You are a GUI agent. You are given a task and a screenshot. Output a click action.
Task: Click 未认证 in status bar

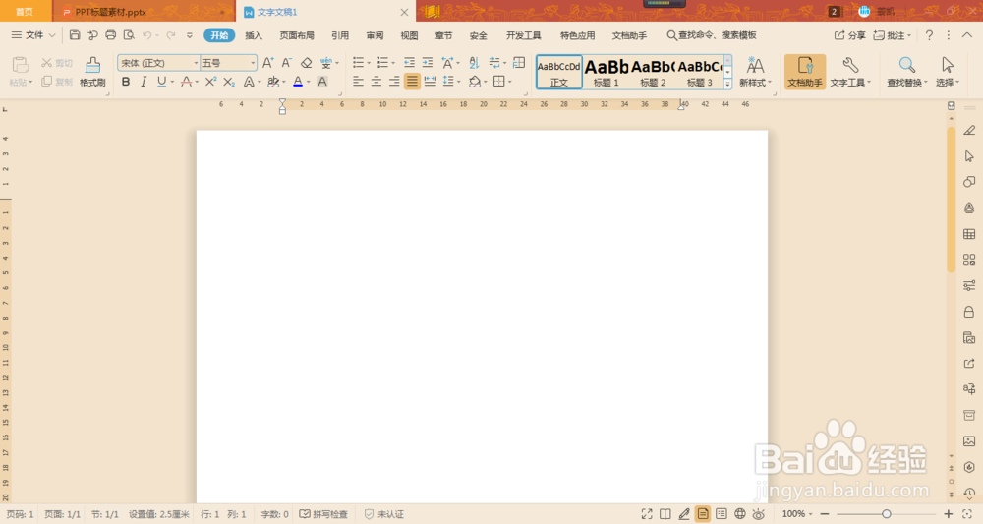(383, 514)
